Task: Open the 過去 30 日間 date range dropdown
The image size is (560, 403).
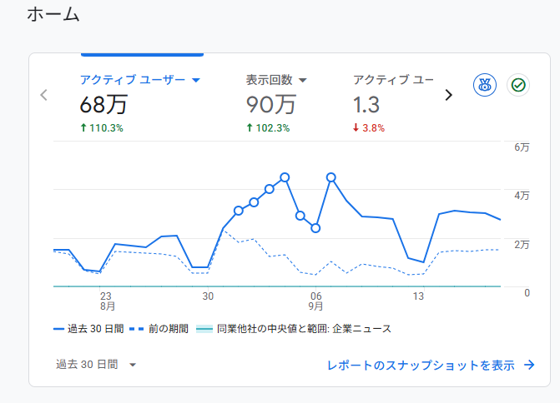Action: 96,365
